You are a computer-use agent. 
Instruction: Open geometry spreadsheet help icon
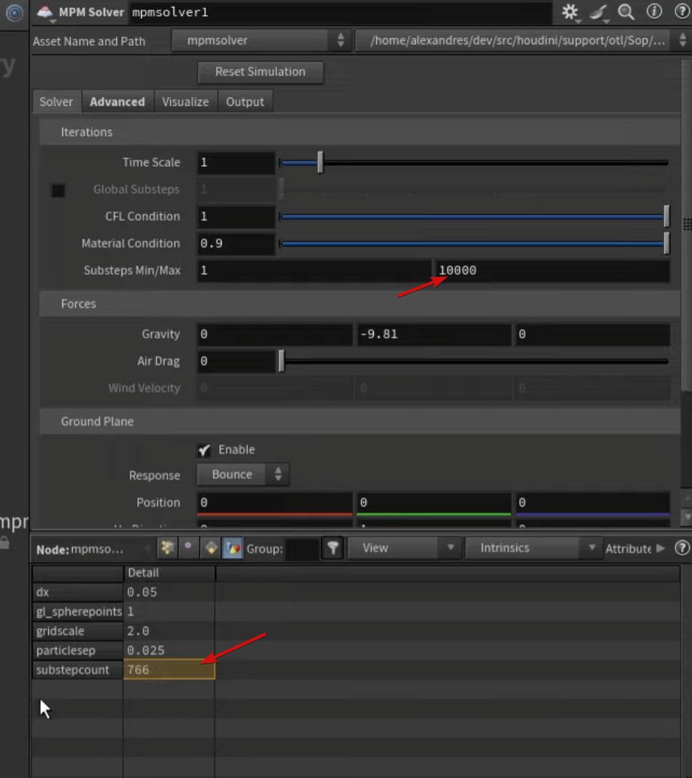pos(682,547)
